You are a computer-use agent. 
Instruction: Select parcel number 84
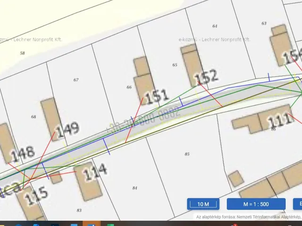click(135, 188)
